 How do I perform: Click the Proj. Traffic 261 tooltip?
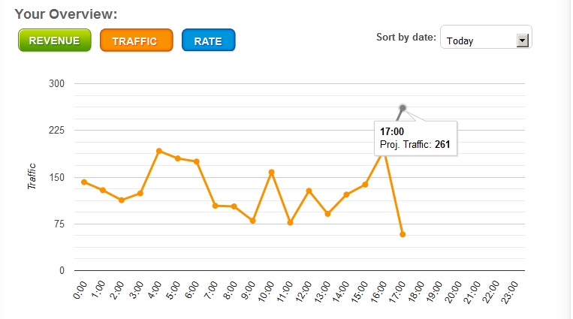[x=415, y=137]
